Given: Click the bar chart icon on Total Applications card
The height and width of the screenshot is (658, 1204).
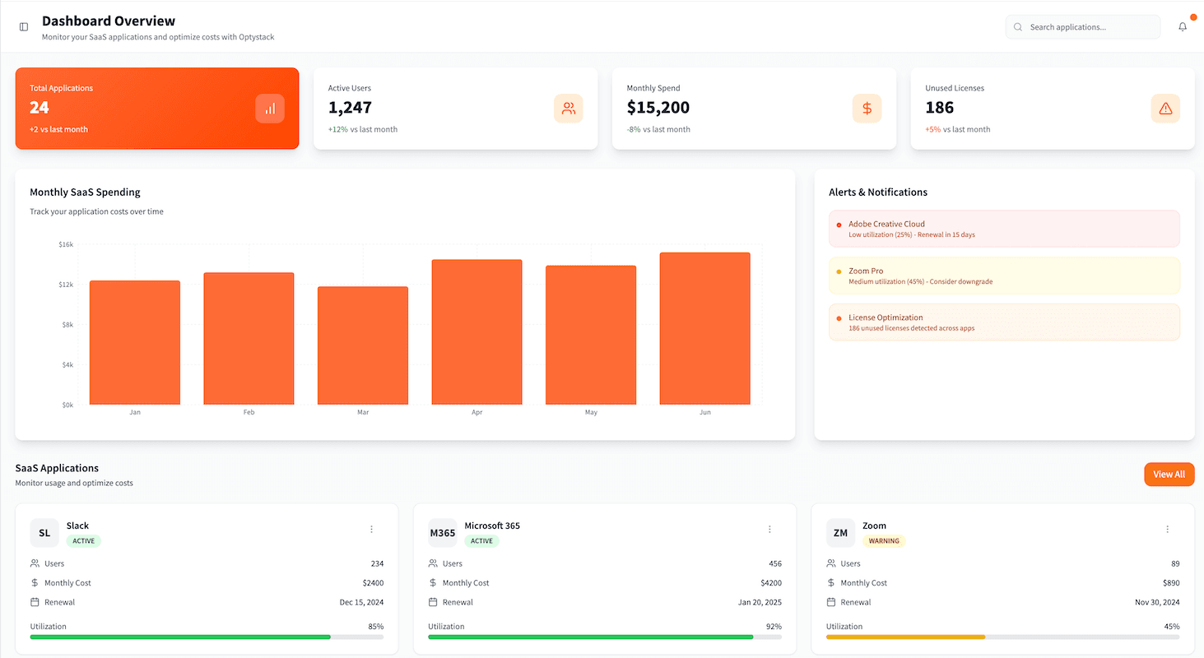Looking at the screenshot, I should click(x=270, y=108).
